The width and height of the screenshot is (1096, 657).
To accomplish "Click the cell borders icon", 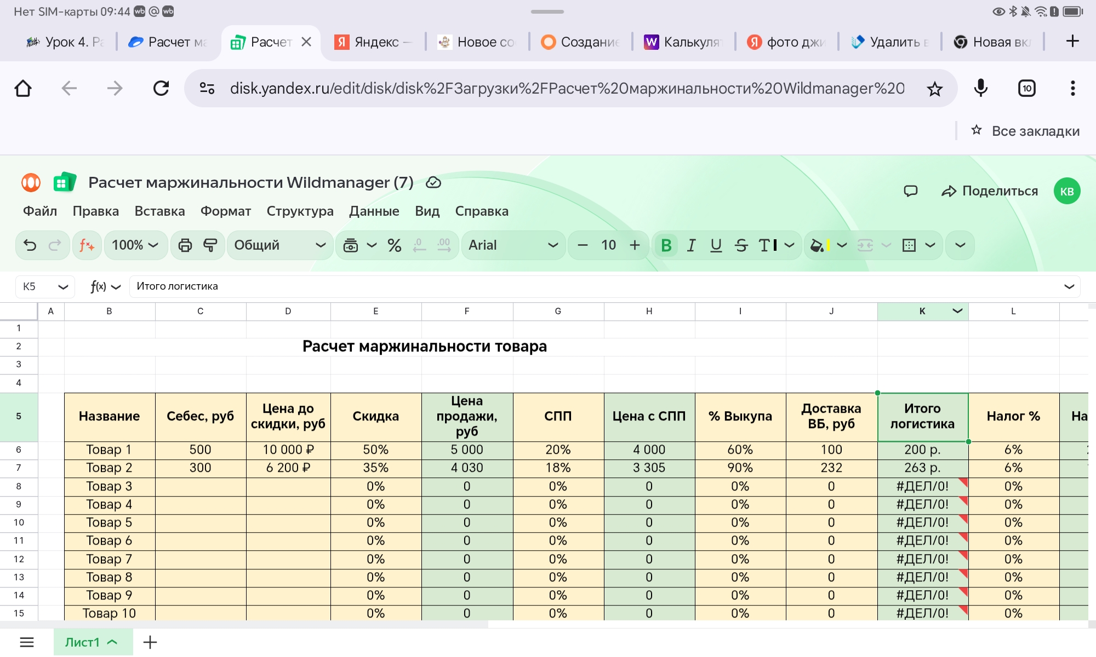I will (909, 245).
